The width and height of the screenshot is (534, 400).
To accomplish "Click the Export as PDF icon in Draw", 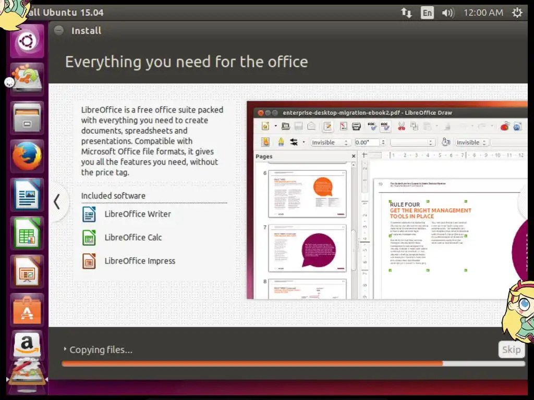I will 343,126.
